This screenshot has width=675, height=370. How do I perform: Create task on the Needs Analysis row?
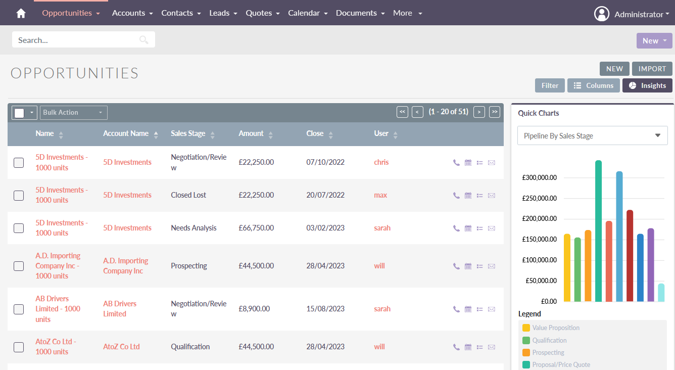pos(480,228)
